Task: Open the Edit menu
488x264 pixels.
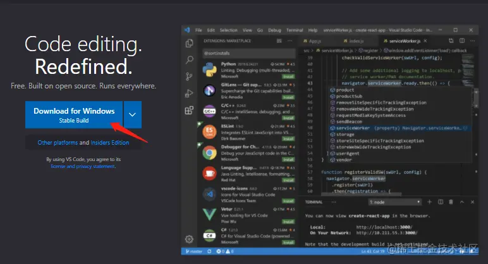Action: (x=211, y=30)
